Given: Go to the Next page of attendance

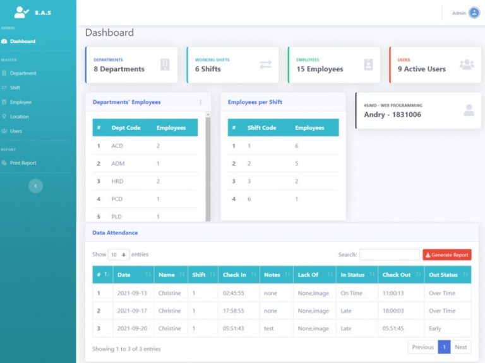Looking at the screenshot, I should point(461,347).
